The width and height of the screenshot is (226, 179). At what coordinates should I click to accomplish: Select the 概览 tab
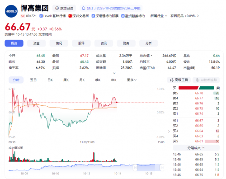[14, 43]
